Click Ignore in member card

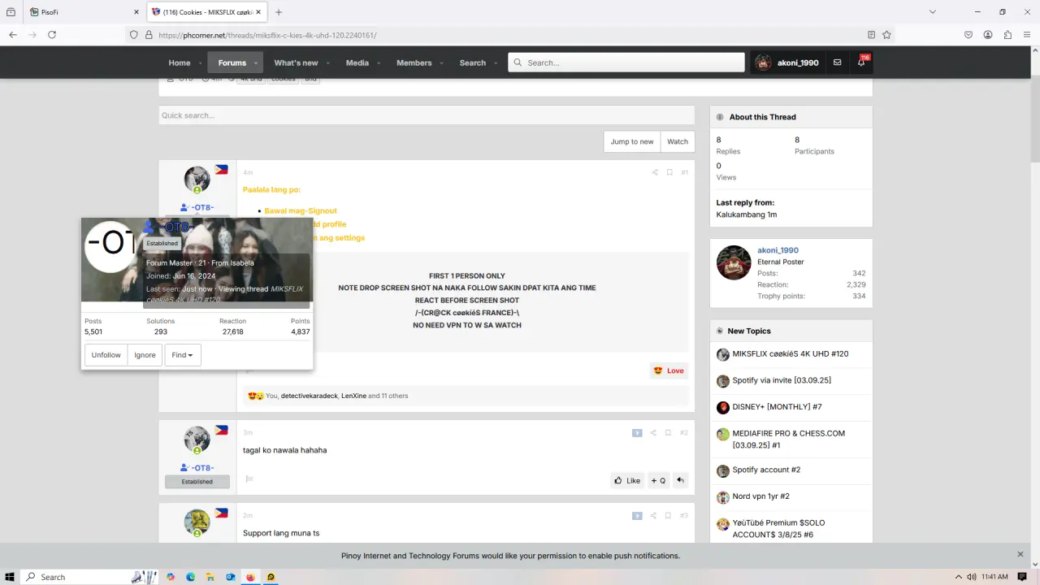pos(145,355)
